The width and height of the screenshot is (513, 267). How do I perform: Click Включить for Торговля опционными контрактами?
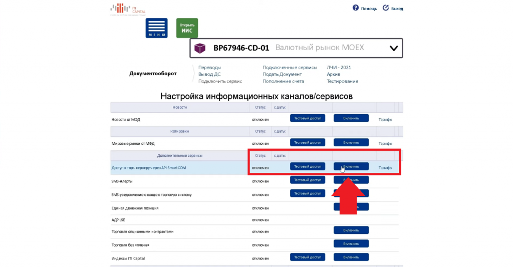point(351,230)
